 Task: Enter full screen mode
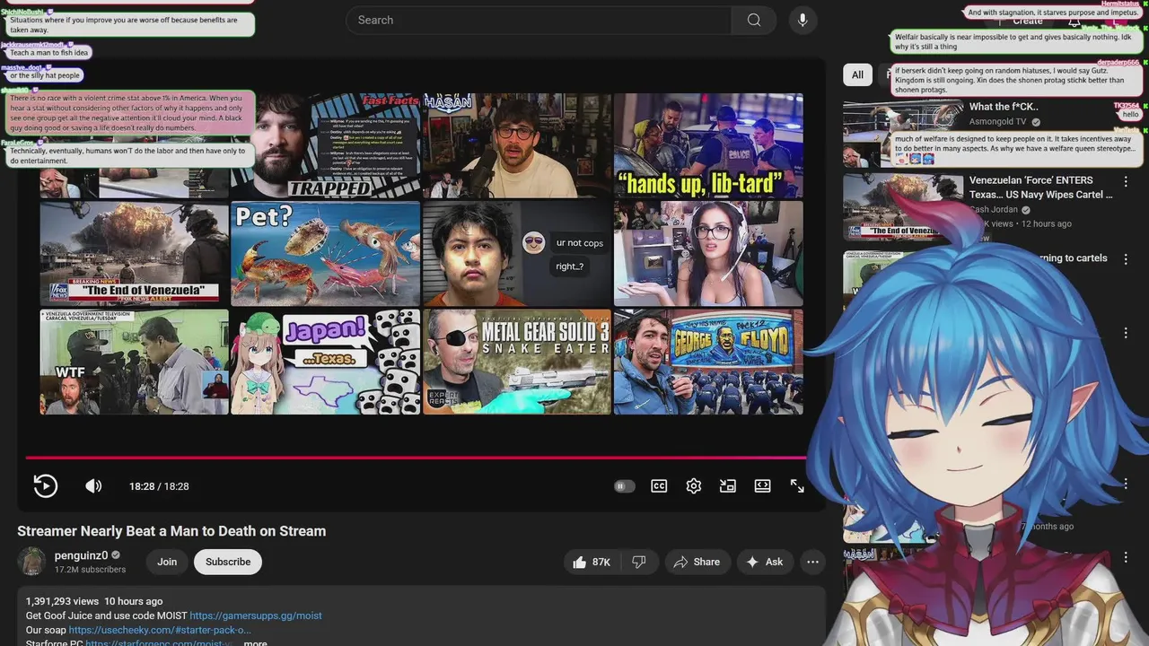click(x=797, y=486)
